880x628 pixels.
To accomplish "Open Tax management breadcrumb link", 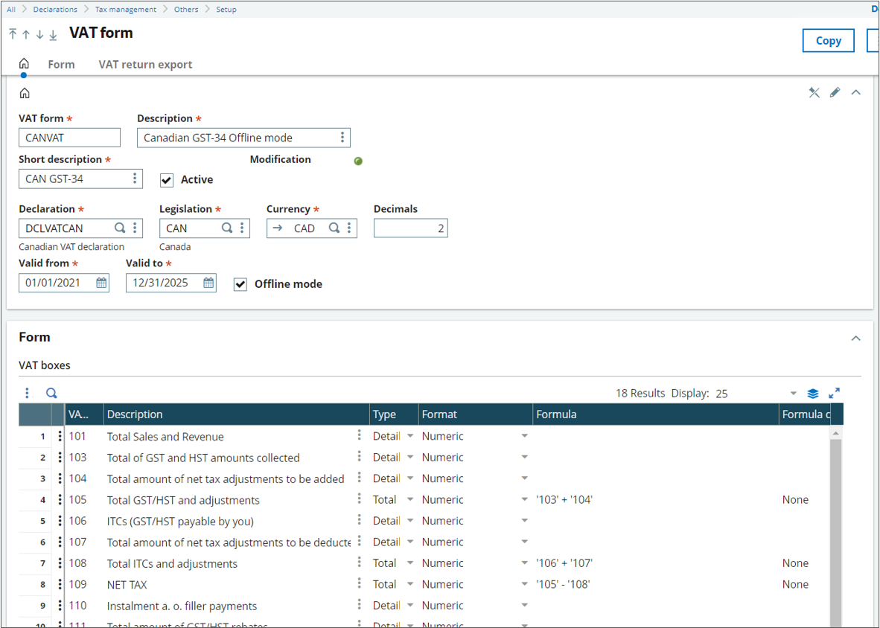I will tap(126, 10).
